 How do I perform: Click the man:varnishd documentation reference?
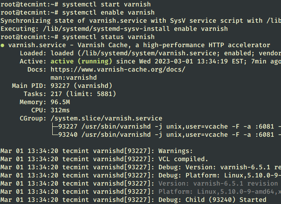74,78
